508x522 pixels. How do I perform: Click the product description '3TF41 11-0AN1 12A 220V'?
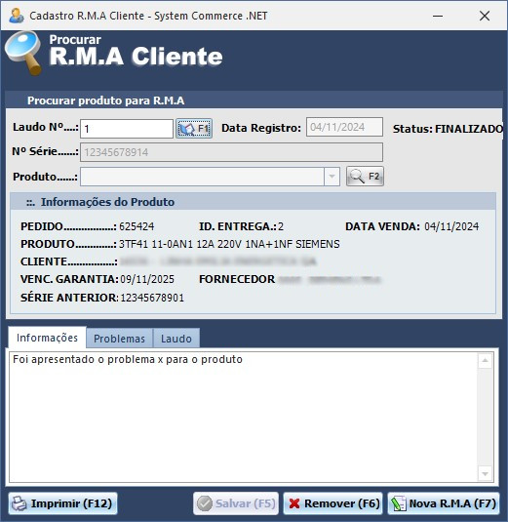click(x=229, y=244)
